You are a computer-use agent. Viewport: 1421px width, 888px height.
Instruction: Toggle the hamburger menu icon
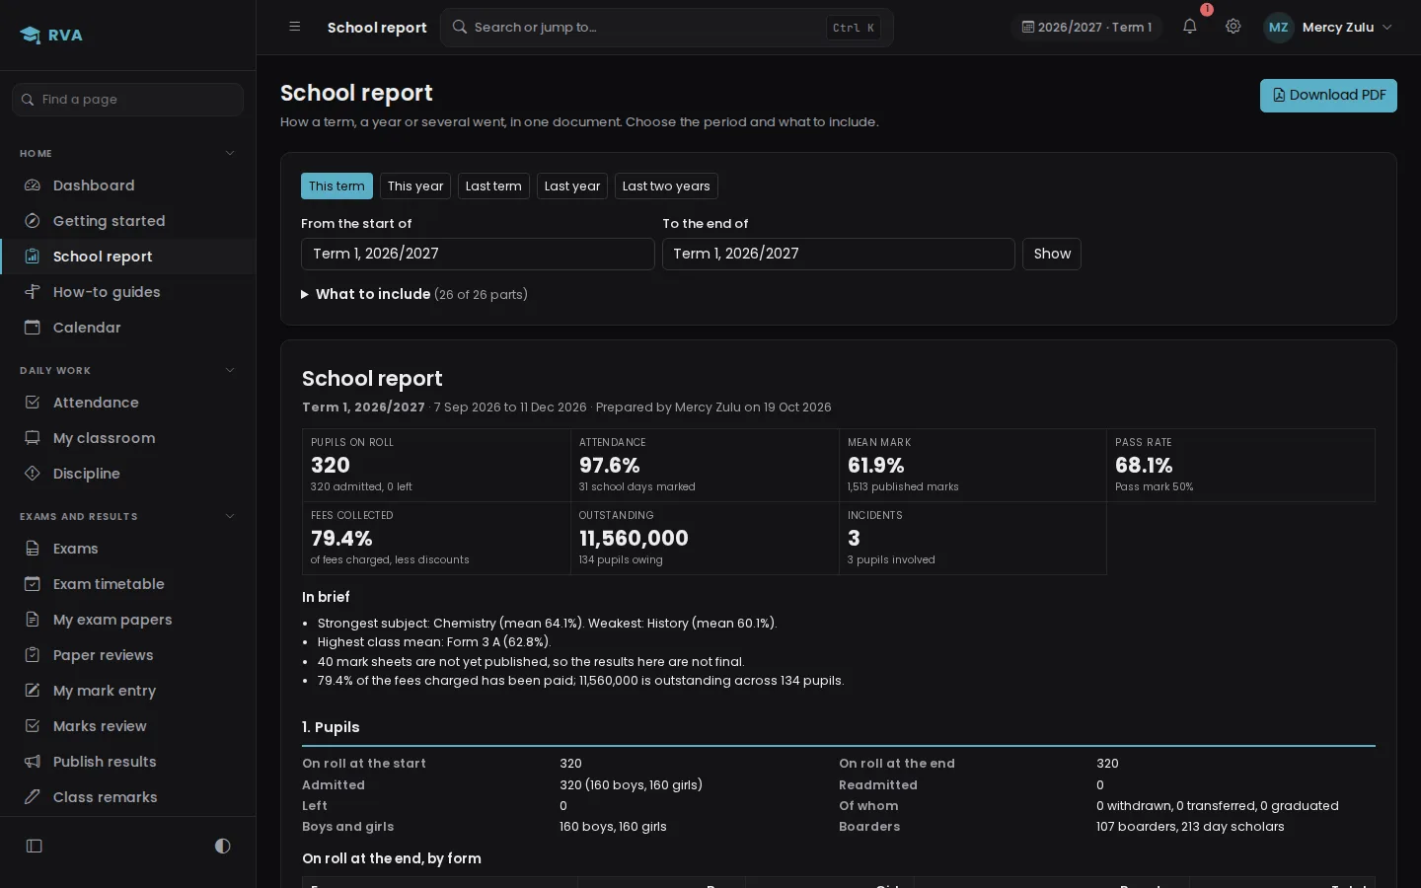[294, 27]
